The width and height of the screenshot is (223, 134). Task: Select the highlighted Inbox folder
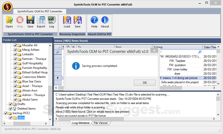[x=21, y=118]
